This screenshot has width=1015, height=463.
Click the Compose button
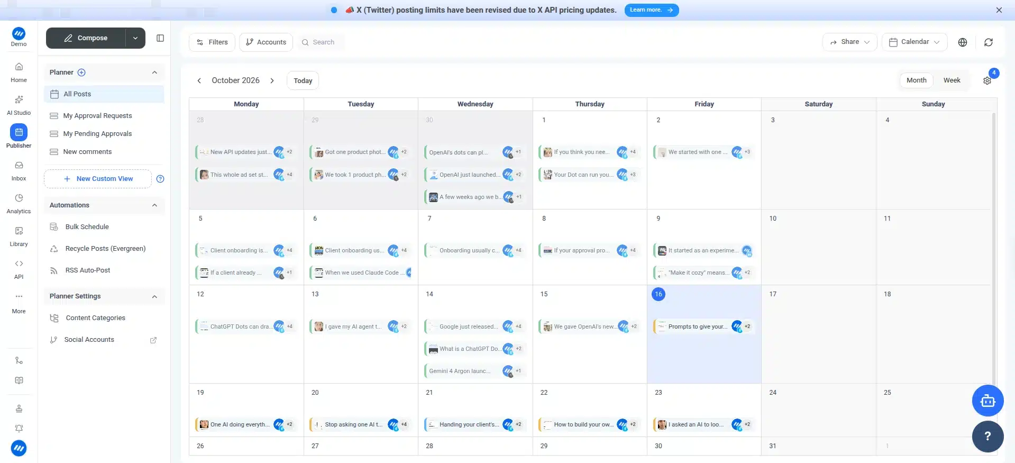tap(86, 38)
